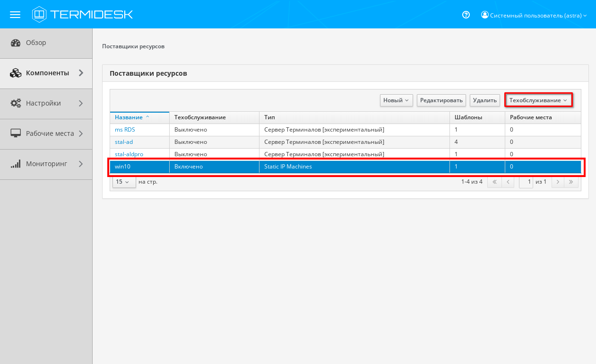Viewport: 596px width, 364px height.
Task: Open the stal-aldpro provider link
Action: pos(129,154)
